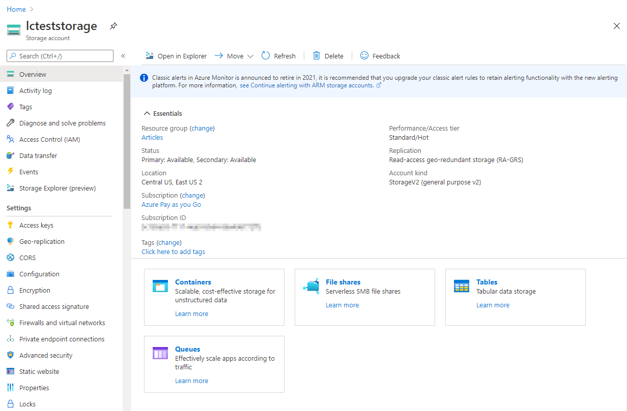Image resolution: width=627 pixels, height=411 pixels.
Task: Click the Delete trash icon
Action: pyautogui.click(x=317, y=56)
